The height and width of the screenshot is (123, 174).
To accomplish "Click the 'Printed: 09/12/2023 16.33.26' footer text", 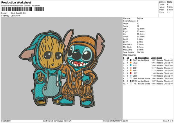I will tap(115, 121).
